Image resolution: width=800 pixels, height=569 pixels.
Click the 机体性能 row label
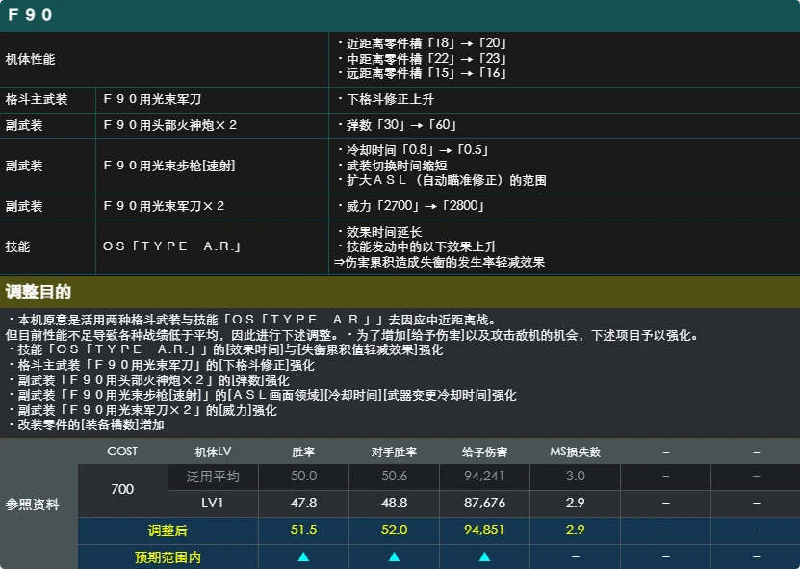click(30, 59)
